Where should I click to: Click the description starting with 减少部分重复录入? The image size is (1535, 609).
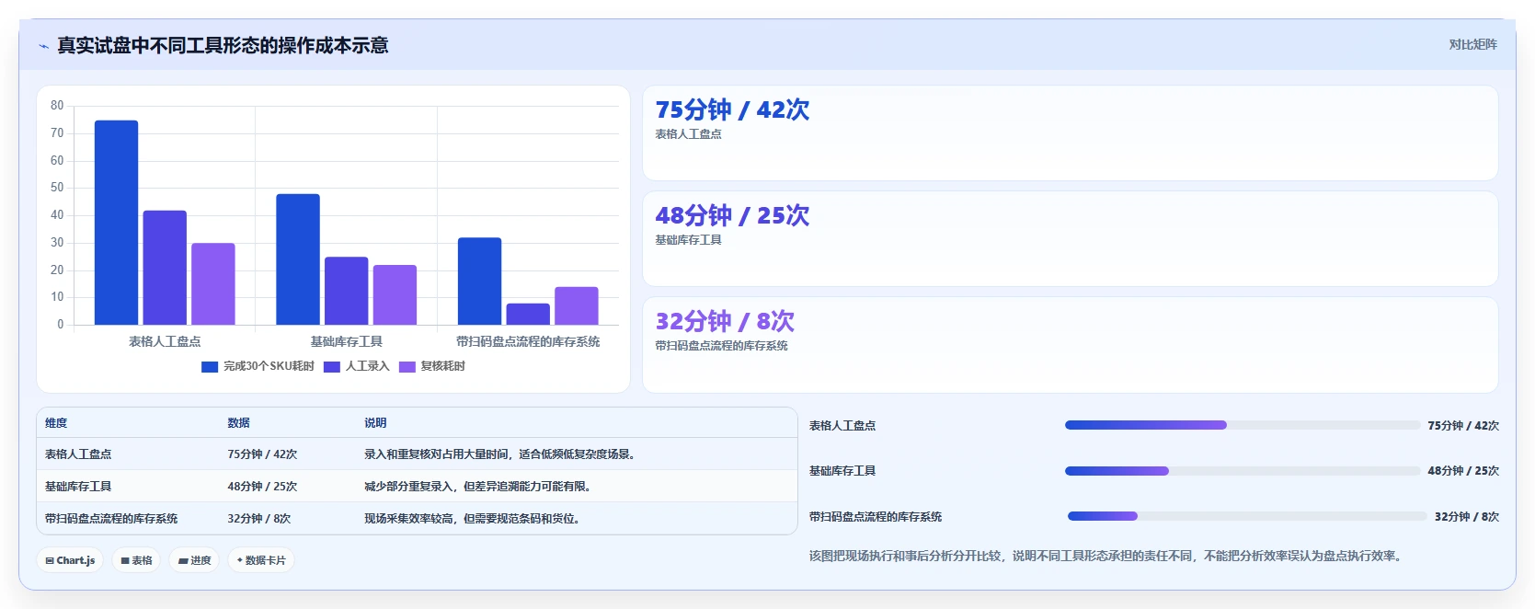coord(480,487)
